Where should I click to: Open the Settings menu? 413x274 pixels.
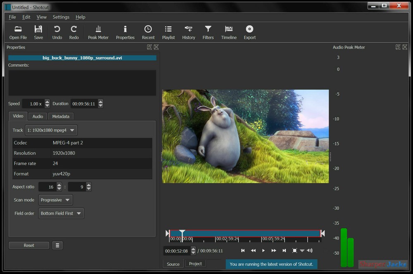coord(61,17)
